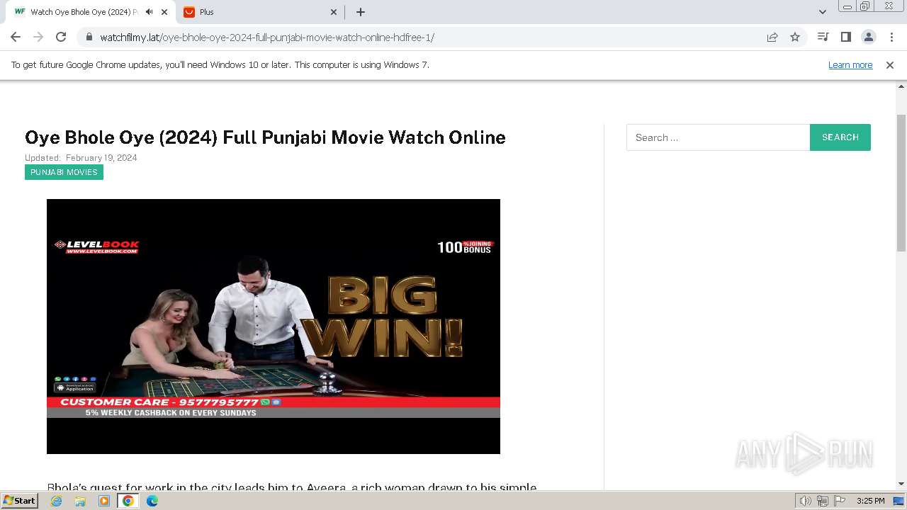This screenshot has width=907, height=510.
Task: Click the 3:25 PM clock
Action: pyautogui.click(x=870, y=501)
